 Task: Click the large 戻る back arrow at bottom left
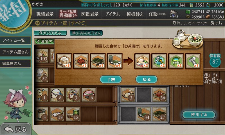click(15, 129)
